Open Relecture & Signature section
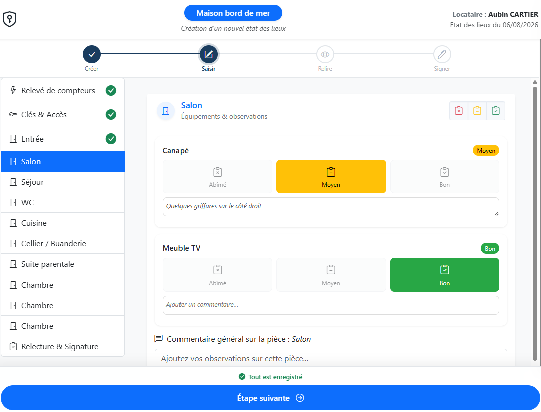 (63, 346)
